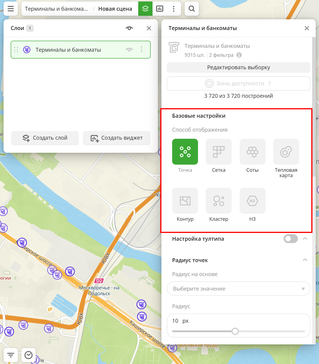Image resolution: width=319 pixels, height=364 pixels.
Task: Open the three-dot menu of the scene
Action: click(174, 9)
